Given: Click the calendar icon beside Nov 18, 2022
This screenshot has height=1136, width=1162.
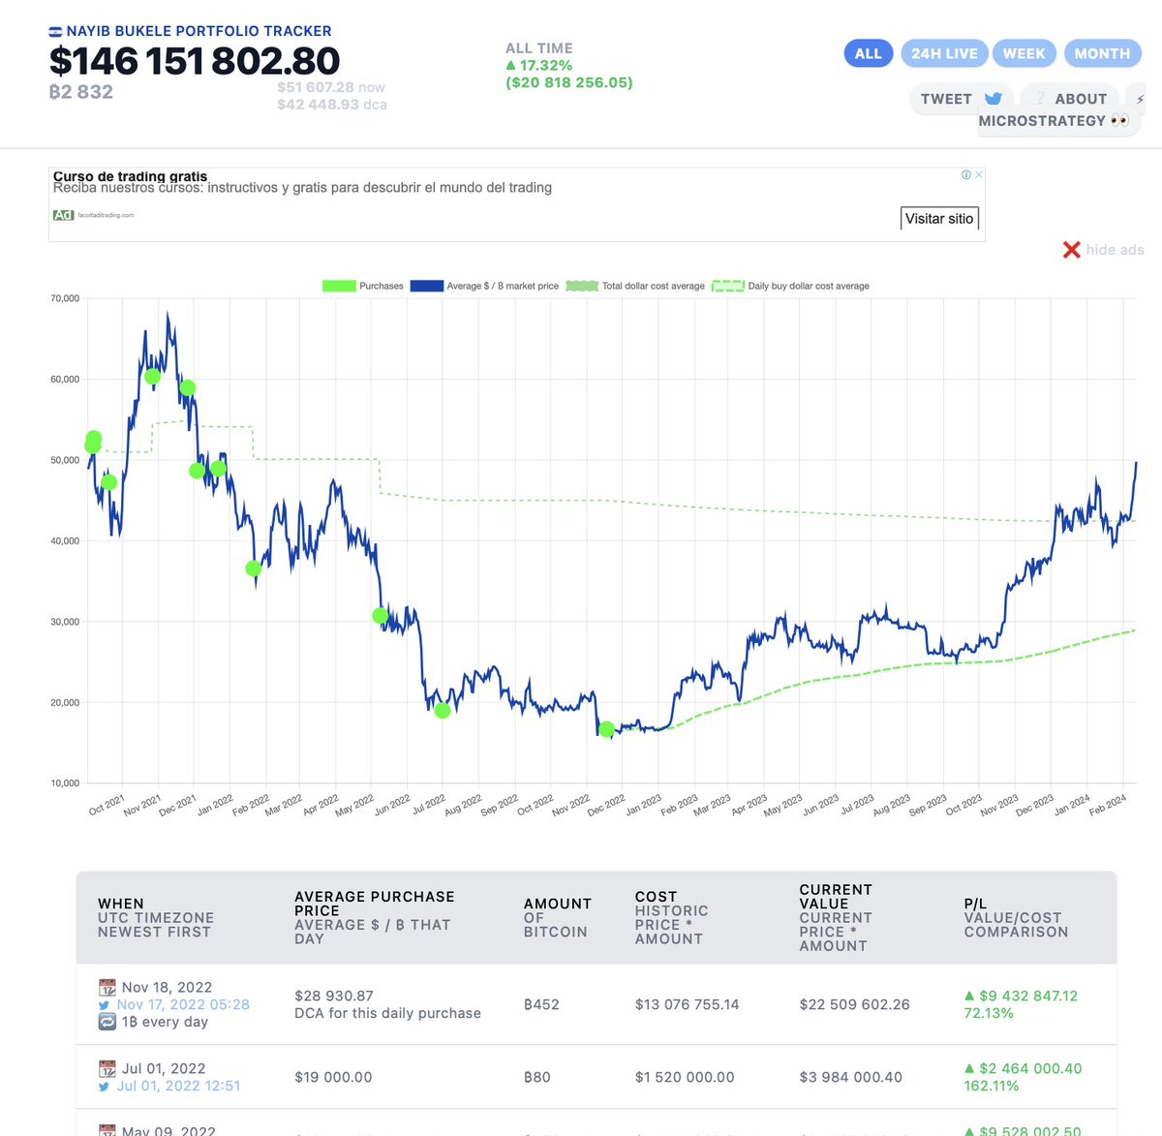Looking at the screenshot, I should (107, 987).
